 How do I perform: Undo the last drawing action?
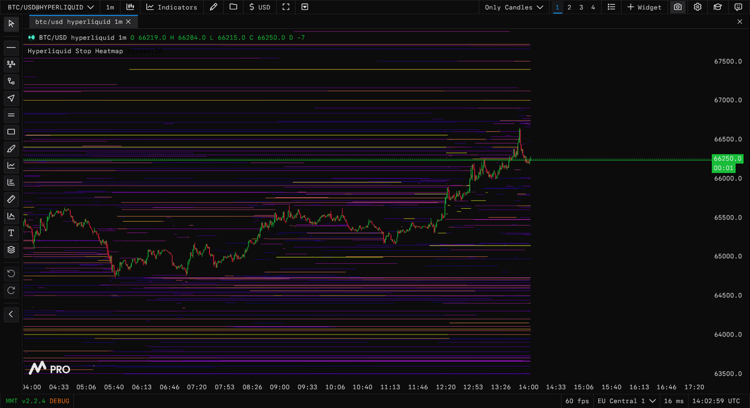(x=11, y=274)
